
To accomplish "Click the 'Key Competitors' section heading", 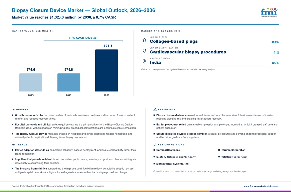I will pyautogui.click(x=171, y=145).
